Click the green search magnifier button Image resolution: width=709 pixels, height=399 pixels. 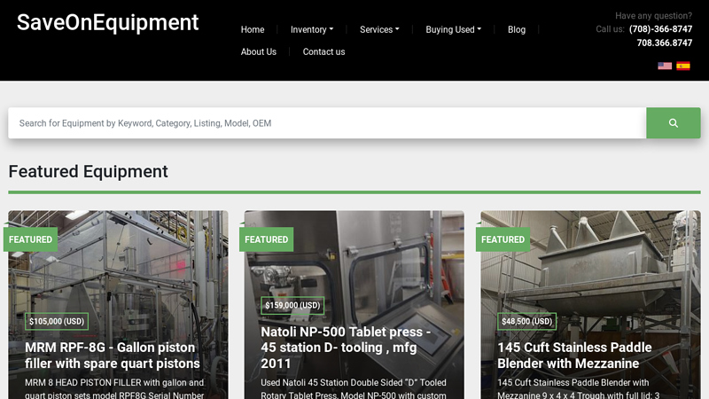(673, 123)
